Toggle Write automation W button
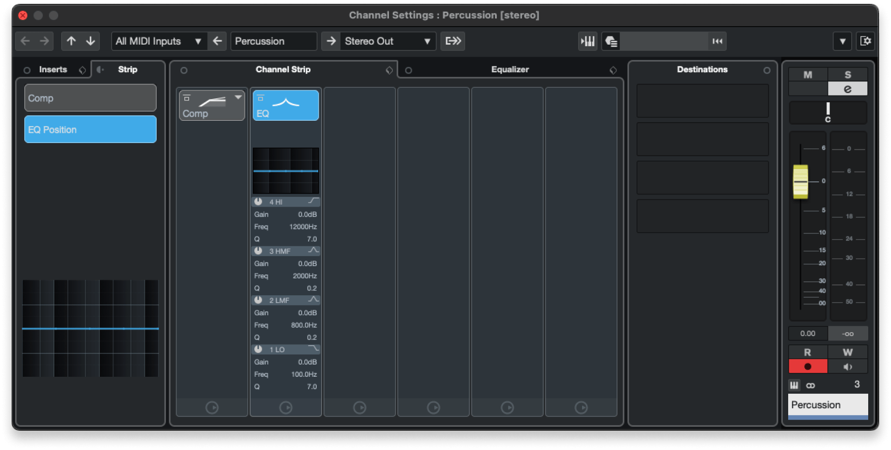 coord(847,353)
